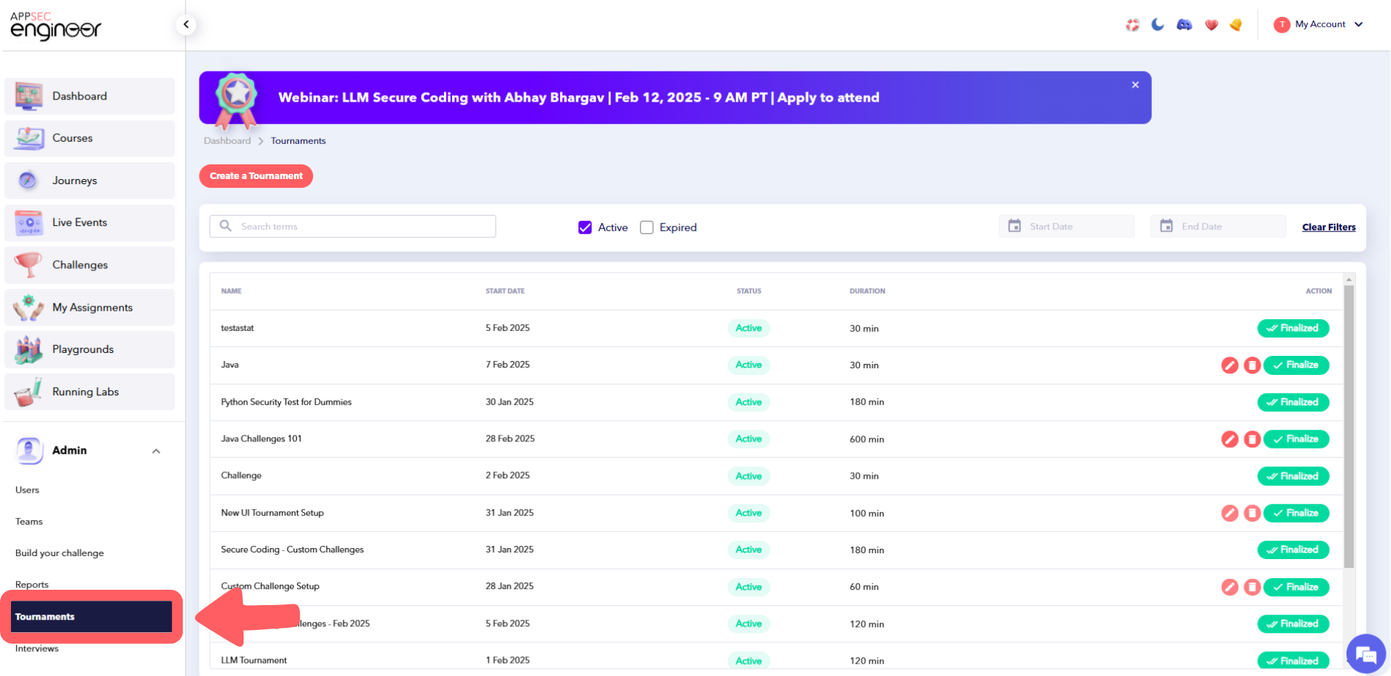
Task: Open Journeys using the compass icon
Action: click(x=29, y=181)
